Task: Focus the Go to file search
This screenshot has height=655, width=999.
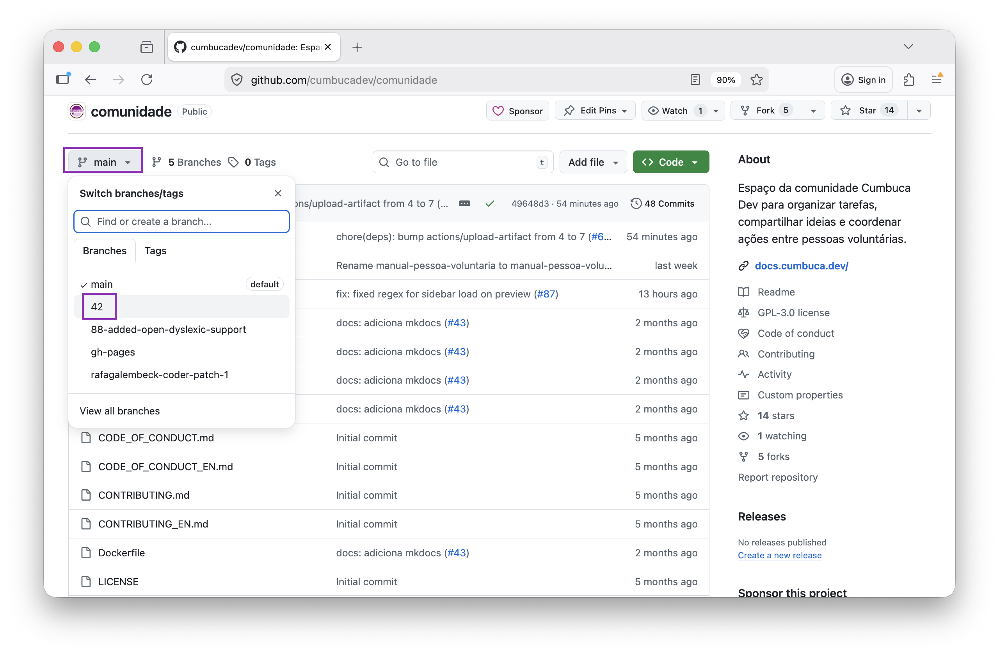Action: click(x=463, y=162)
